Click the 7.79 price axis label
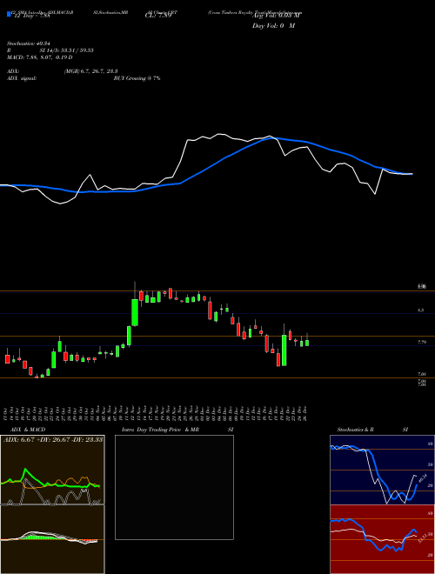The width and height of the screenshot is (435, 574). tap(421, 343)
